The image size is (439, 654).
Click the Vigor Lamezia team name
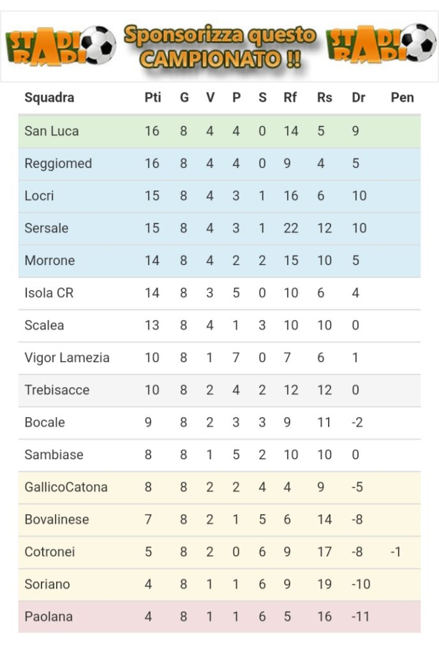(66, 358)
